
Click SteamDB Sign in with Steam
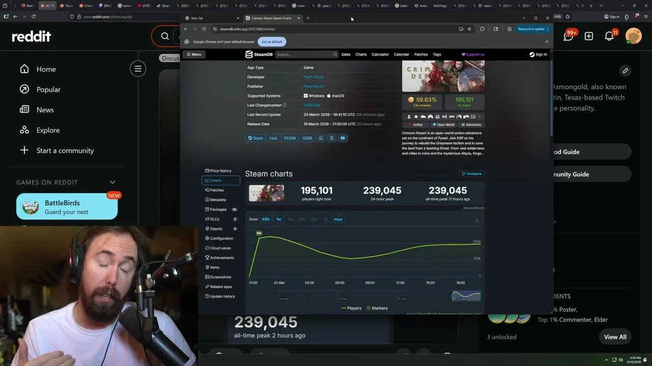538,54
